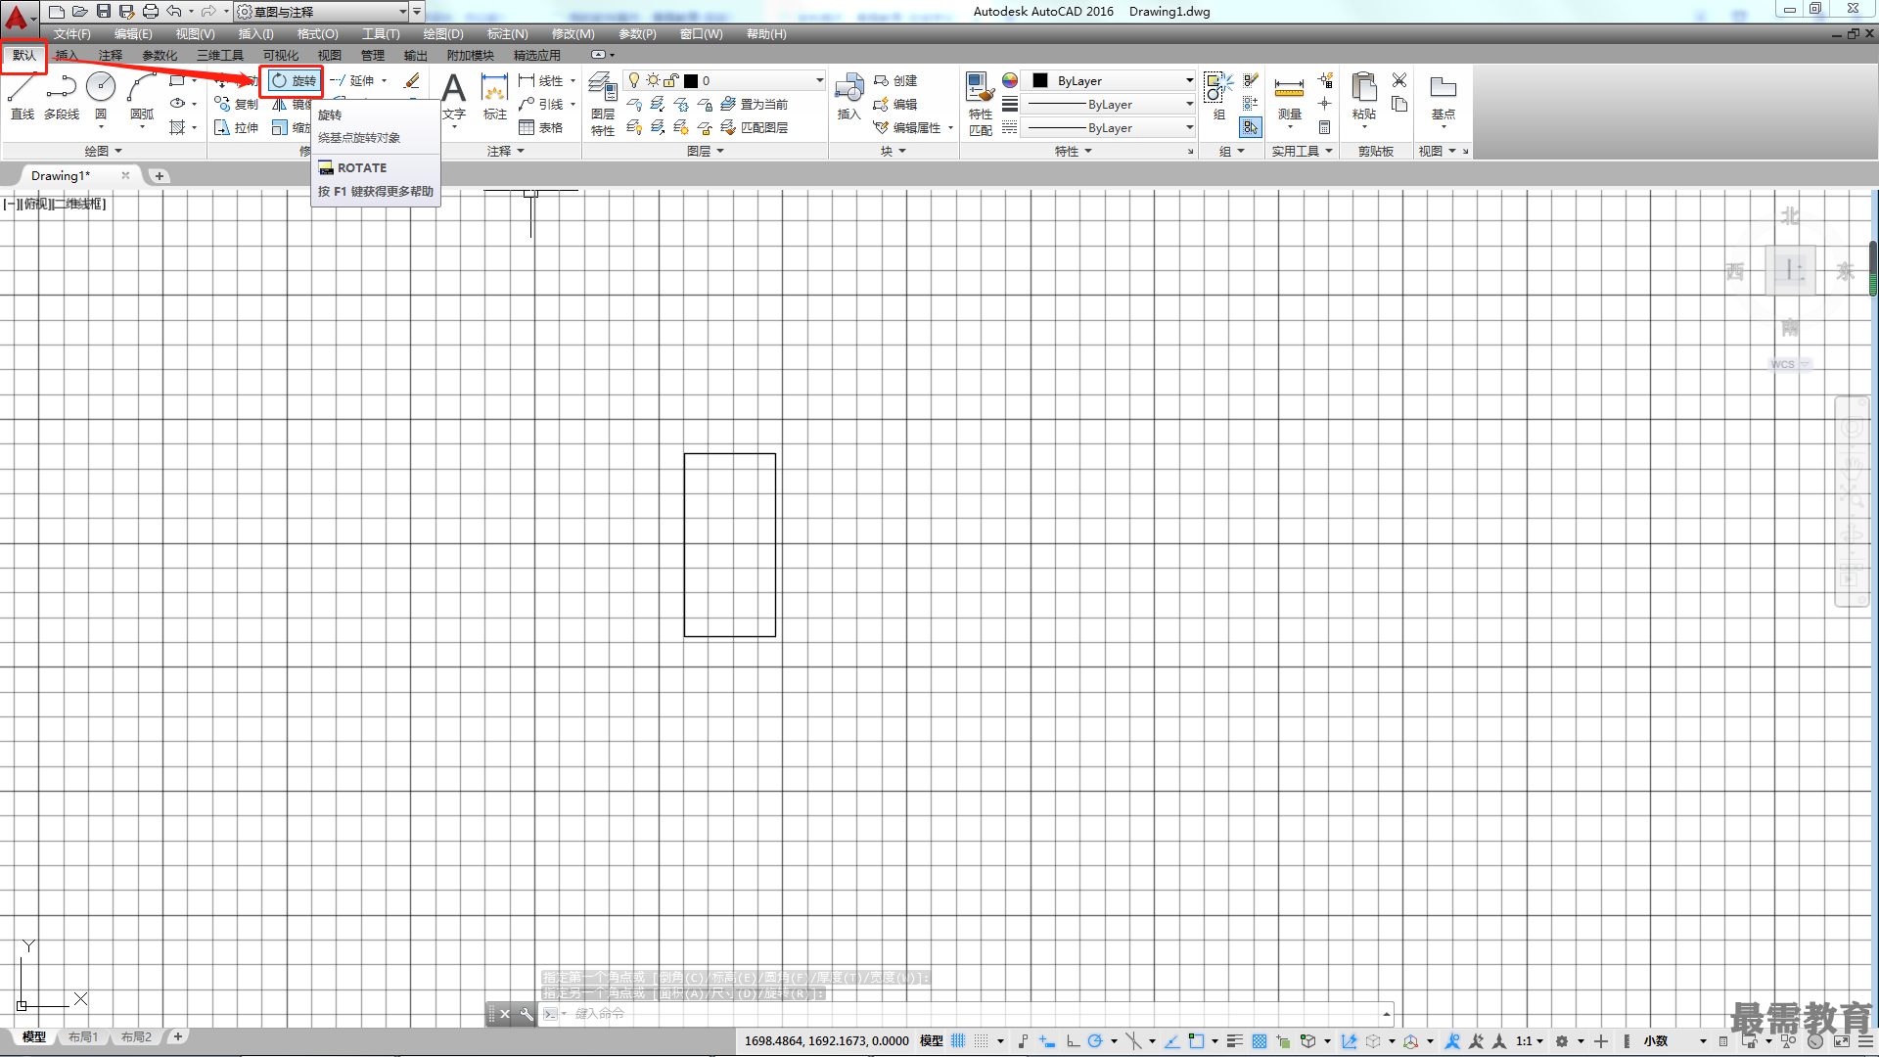
Task: Click the 置为当前 (Make Current) button
Action: tap(755, 104)
